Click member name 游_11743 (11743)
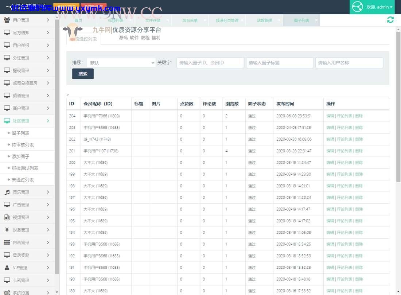This screenshot has height=295, width=401. pyautogui.click(x=97, y=139)
